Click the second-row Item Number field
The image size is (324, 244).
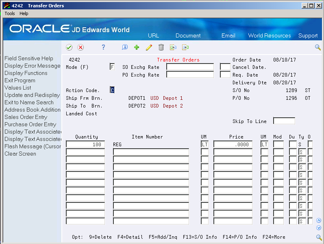coord(151,152)
